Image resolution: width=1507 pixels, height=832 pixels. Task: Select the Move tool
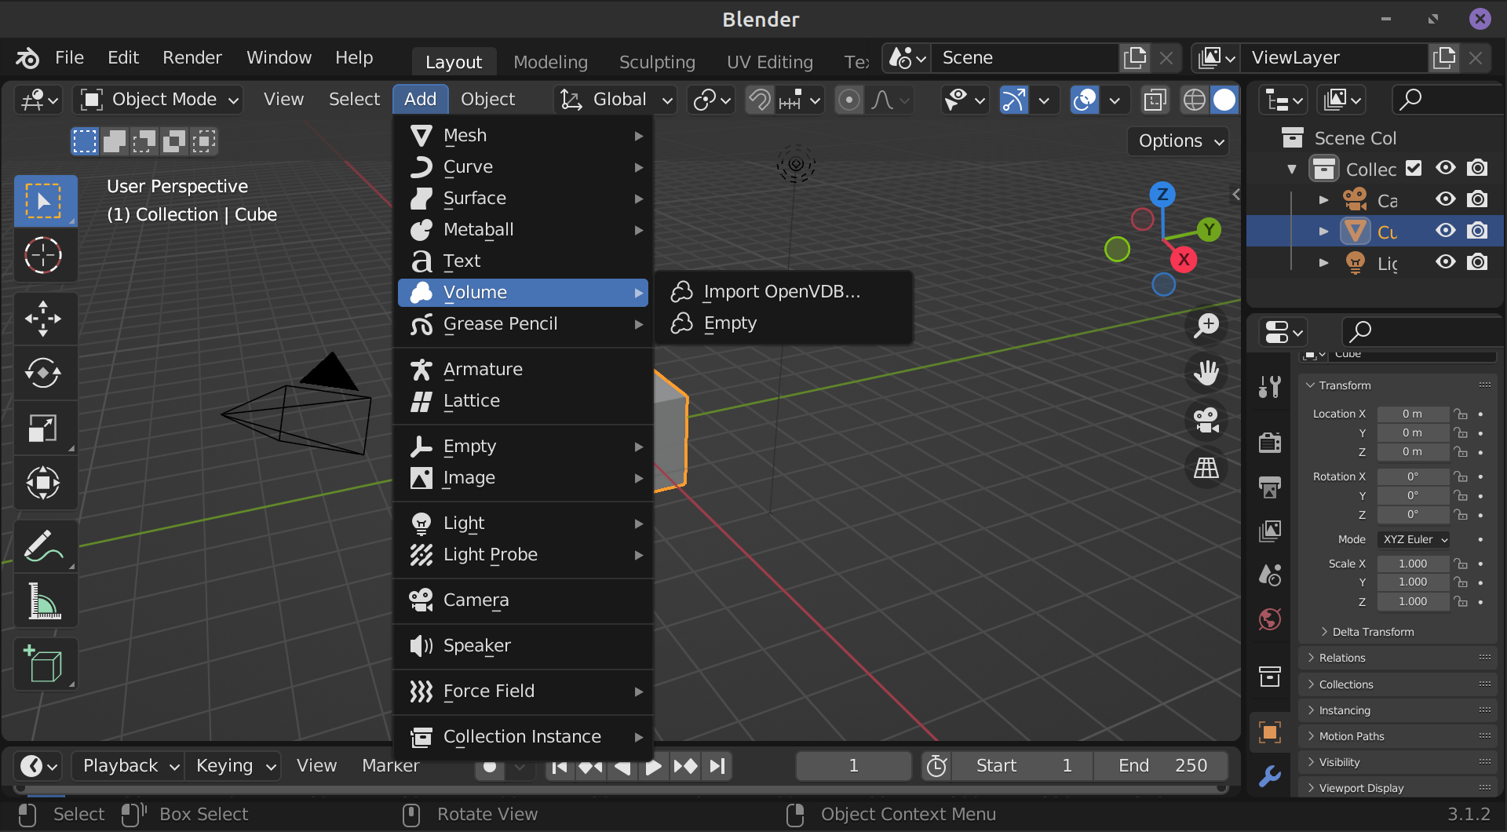pyautogui.click(x=45, y=318)
